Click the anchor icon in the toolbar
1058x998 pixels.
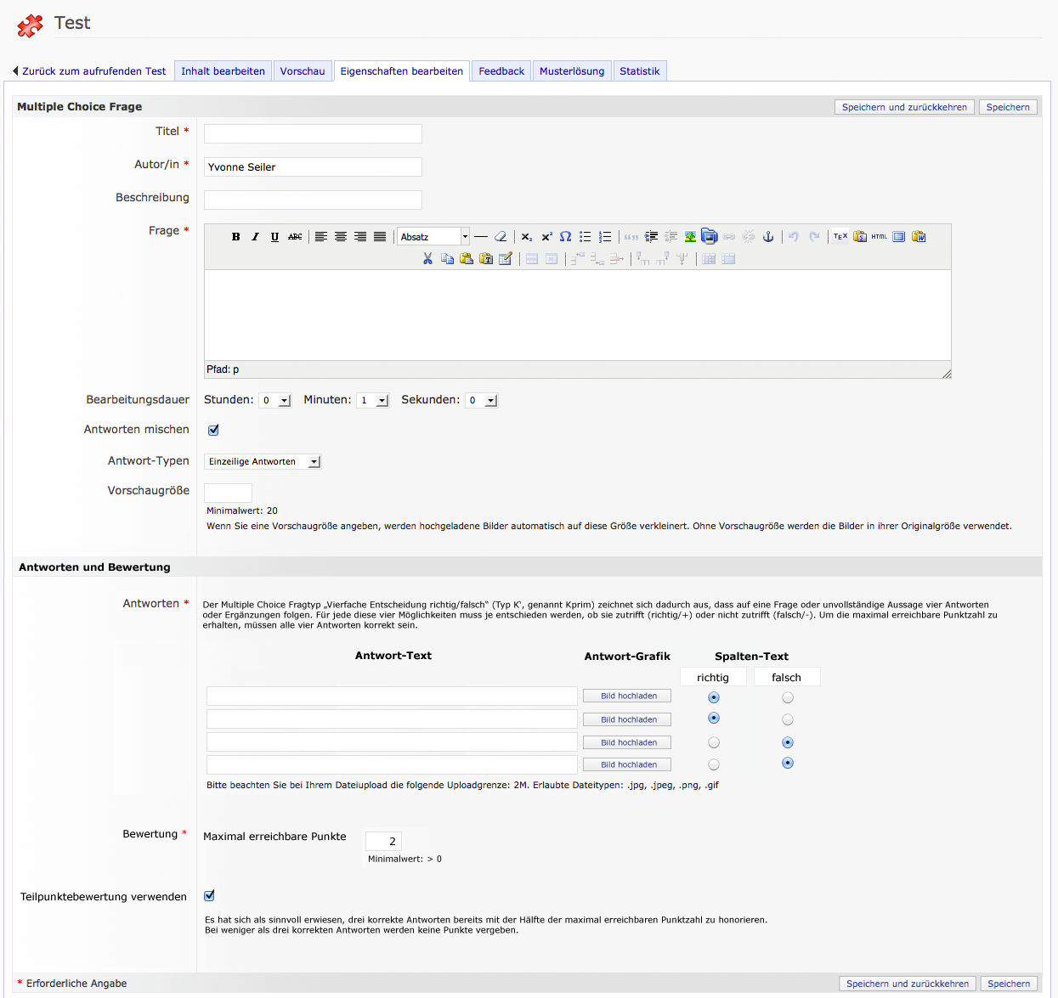point(768,237)
